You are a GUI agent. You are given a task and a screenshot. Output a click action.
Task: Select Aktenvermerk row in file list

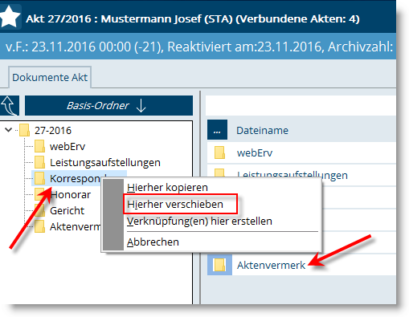[x=301, y=265]
